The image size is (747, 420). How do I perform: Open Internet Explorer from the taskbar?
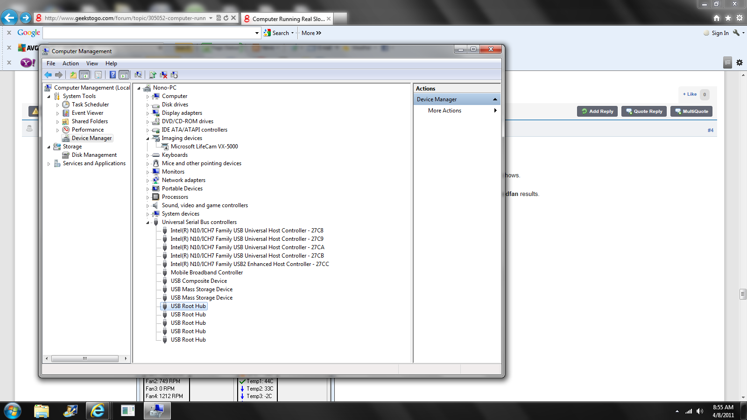tap(98, 411)
